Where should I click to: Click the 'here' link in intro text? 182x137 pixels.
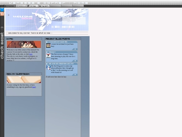31,54
